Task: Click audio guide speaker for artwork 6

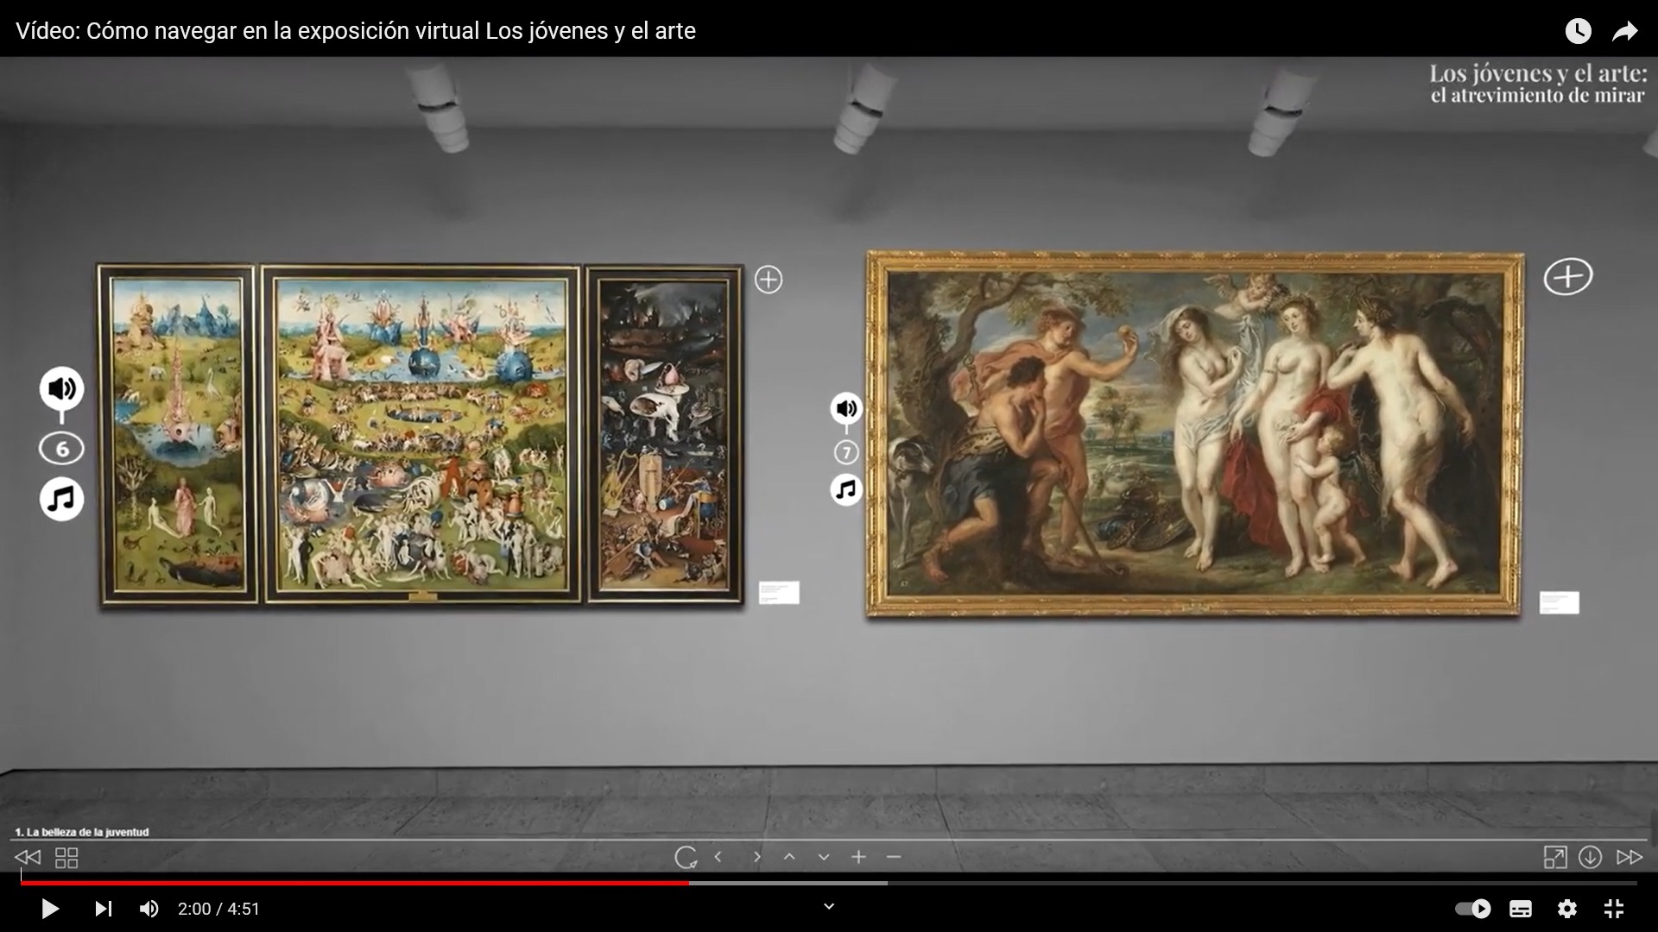Action: tap(61, 388)
